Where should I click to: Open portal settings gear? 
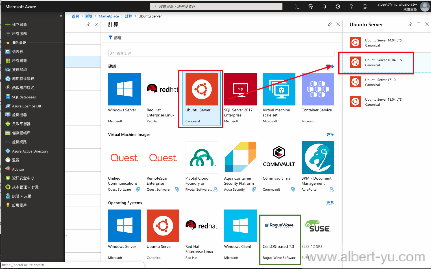tap(338, 6)
